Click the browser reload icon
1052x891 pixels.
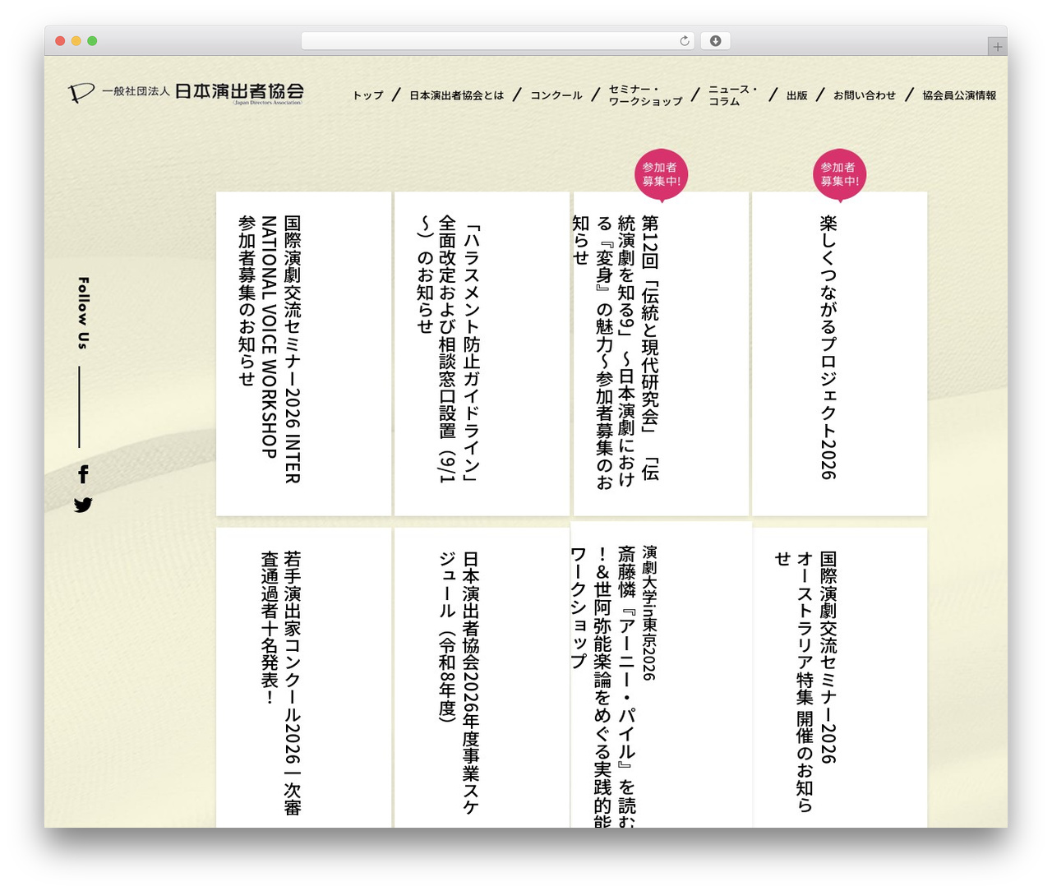(x=685, y=40)
